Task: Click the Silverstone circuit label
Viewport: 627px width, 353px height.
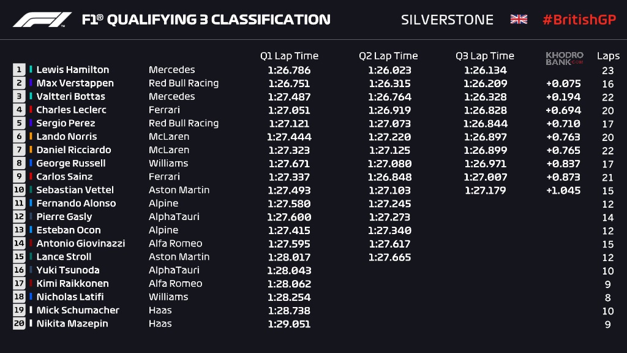Action: (447, 20)
